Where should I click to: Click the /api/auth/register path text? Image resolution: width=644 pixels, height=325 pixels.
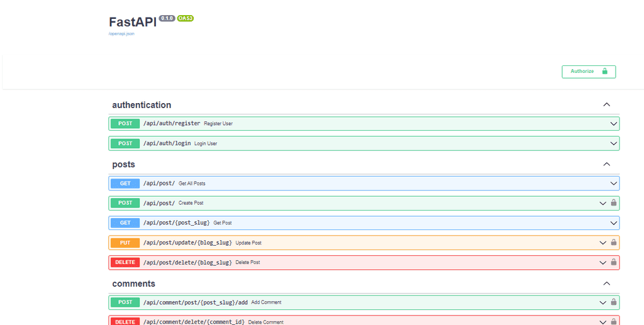(172, 123)
